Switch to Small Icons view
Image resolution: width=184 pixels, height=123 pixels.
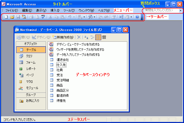92,37
